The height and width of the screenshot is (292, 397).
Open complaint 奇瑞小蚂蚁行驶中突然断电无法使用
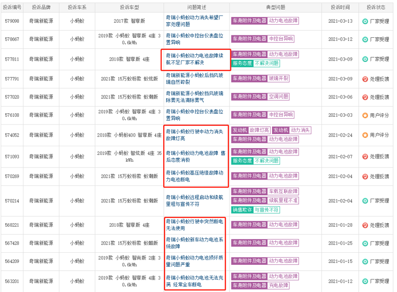point(195,225)
